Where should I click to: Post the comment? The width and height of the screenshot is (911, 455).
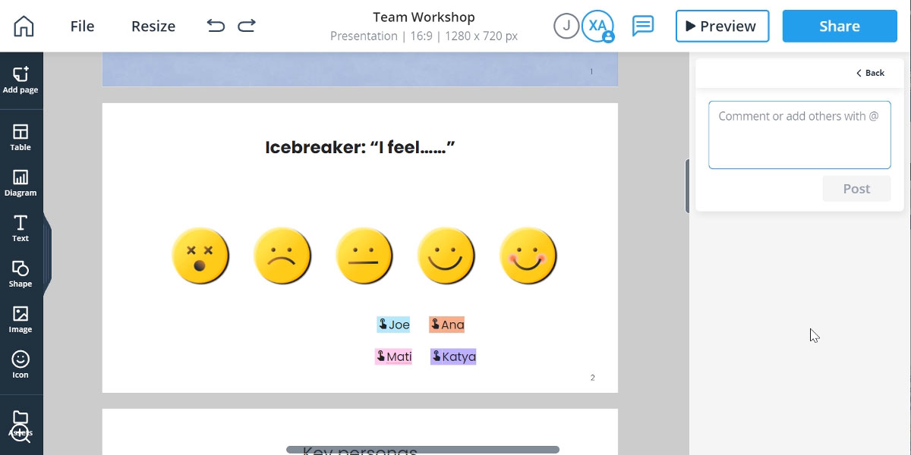(x=856, y=189)
